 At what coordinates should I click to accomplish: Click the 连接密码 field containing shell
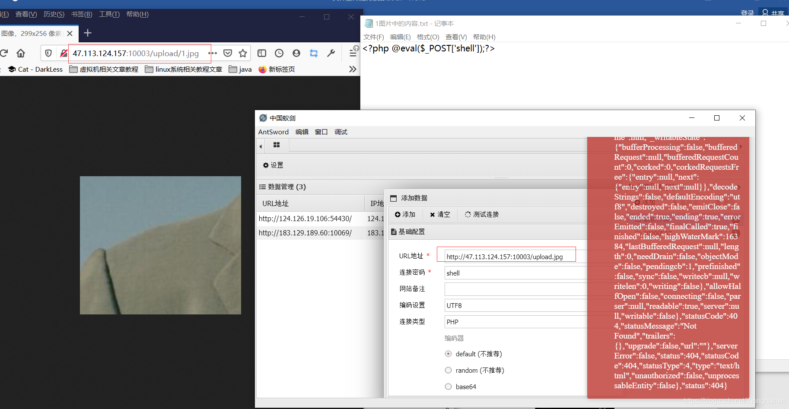point(516,273)
